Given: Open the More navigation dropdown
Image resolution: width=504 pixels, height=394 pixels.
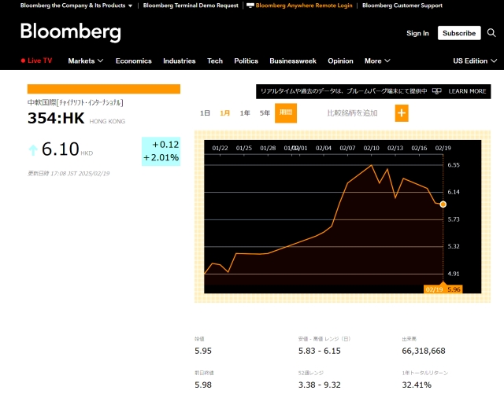Looking at the screenshot, I should [376, 61].
